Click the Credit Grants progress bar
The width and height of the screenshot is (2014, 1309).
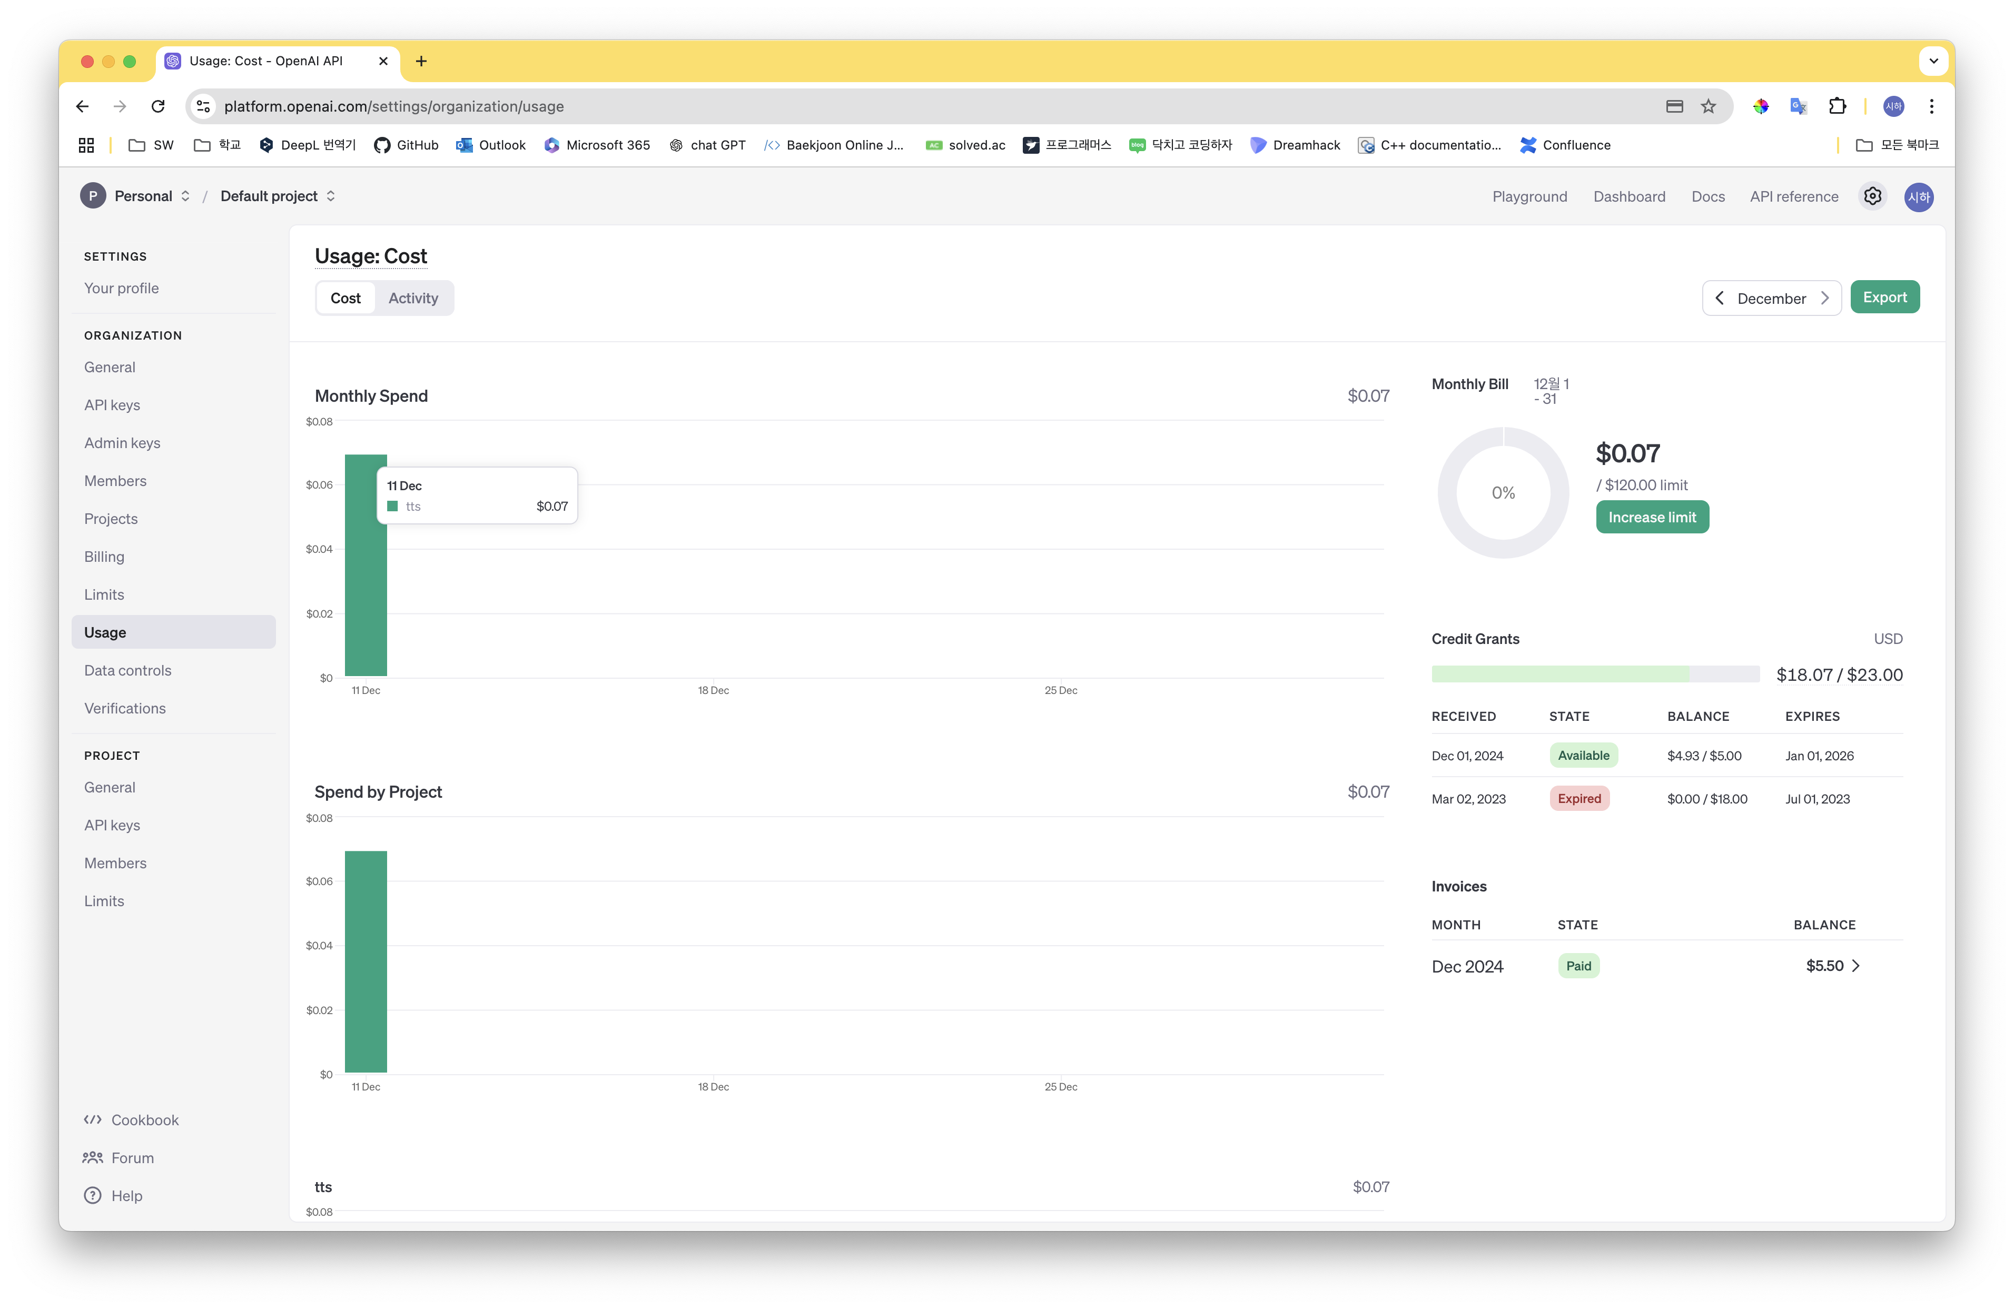tap(1594, 675)
